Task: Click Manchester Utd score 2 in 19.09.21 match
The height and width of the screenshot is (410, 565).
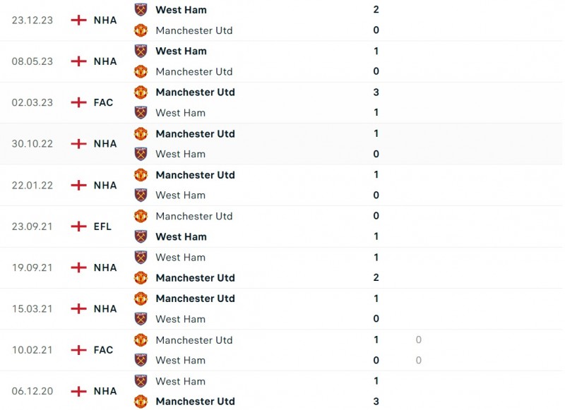Action: pyautogui.click(x=376, y=278)
